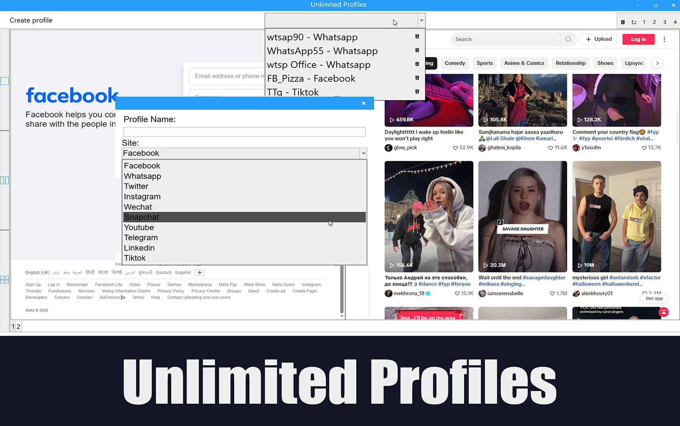Select the four-pane grid icon in left sidebar
The image size is (680, 426).
[x=5, y=279]
